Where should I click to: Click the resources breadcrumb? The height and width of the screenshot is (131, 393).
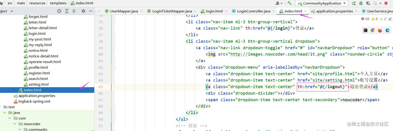tap(37, 3)
